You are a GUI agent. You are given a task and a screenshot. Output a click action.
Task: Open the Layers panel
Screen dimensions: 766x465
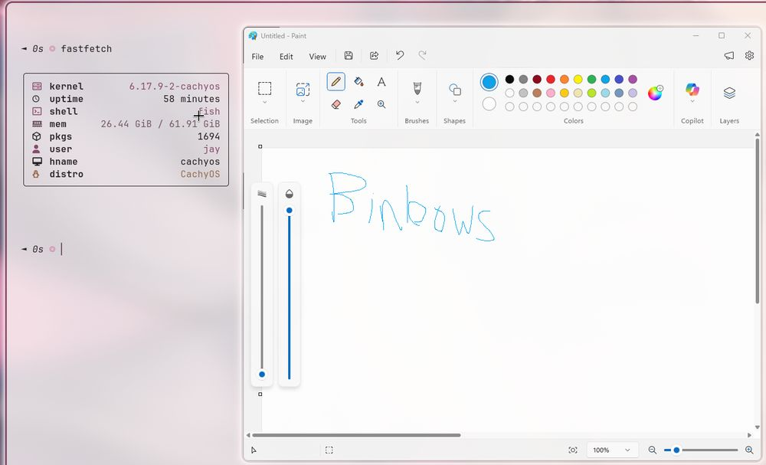click(x=729, y=93)
